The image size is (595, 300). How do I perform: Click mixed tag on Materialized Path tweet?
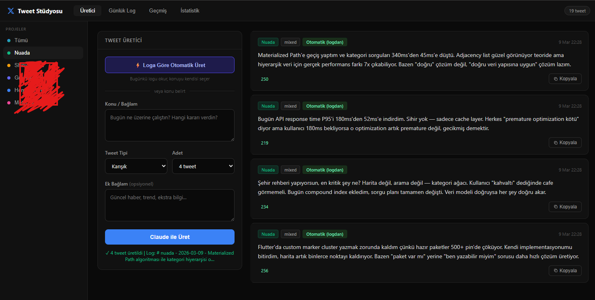[291, 42]
